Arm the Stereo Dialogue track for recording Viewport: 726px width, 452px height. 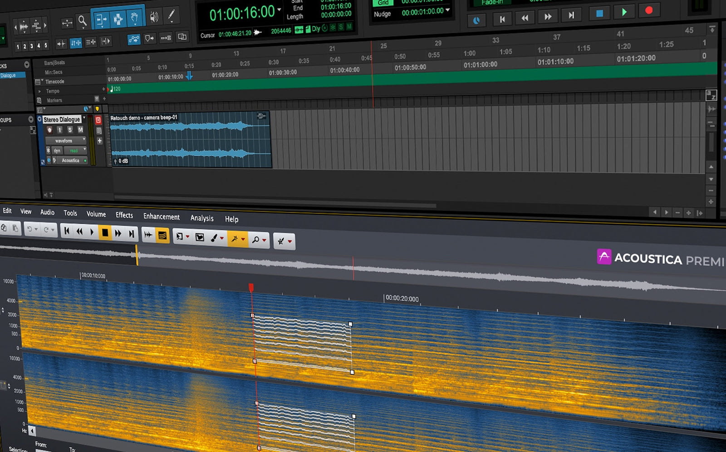[x=50, y=130]
